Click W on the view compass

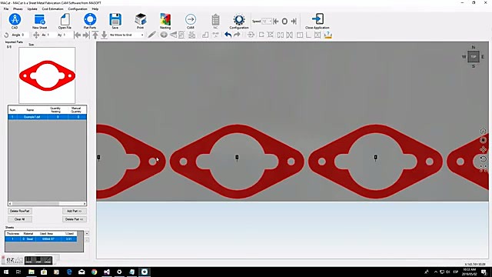point(464,57)
